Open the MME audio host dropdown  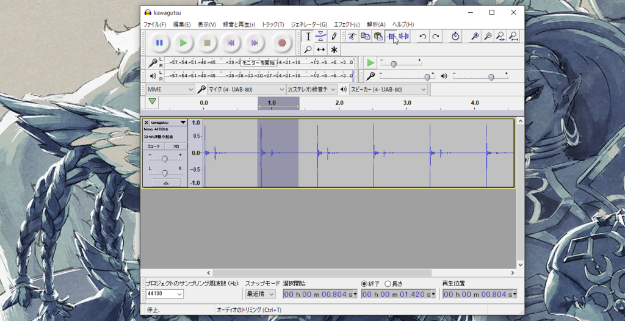click(x=170, y=89)
